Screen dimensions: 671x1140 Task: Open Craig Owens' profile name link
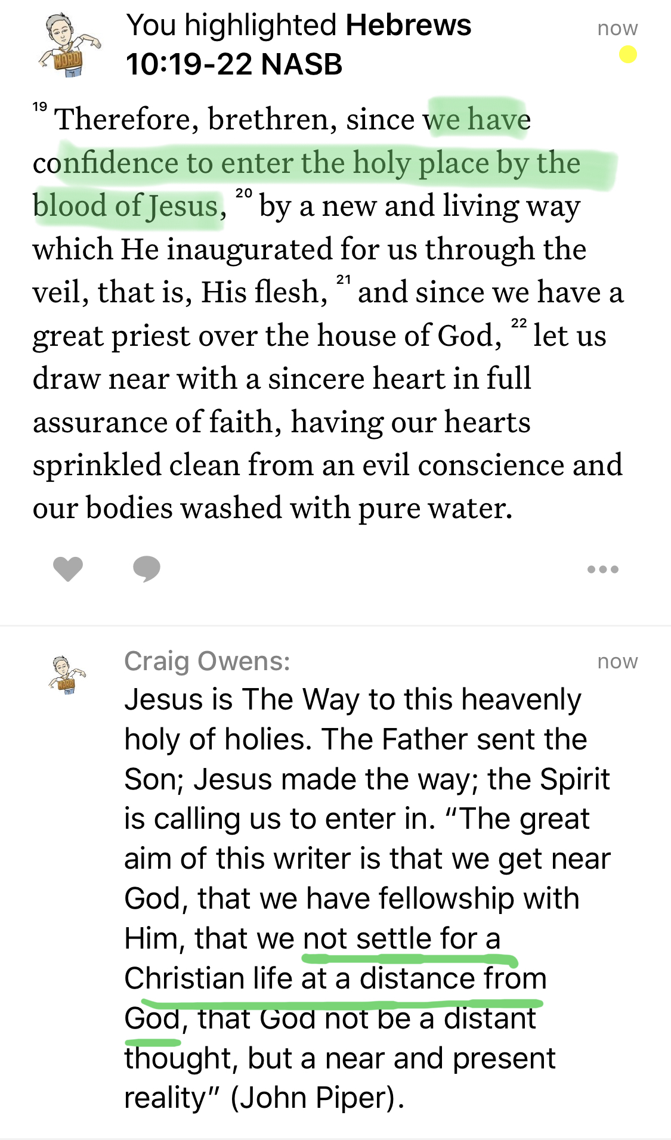207,661
